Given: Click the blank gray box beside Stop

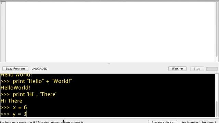Looking at the screenshot, I should click(212, 69).
